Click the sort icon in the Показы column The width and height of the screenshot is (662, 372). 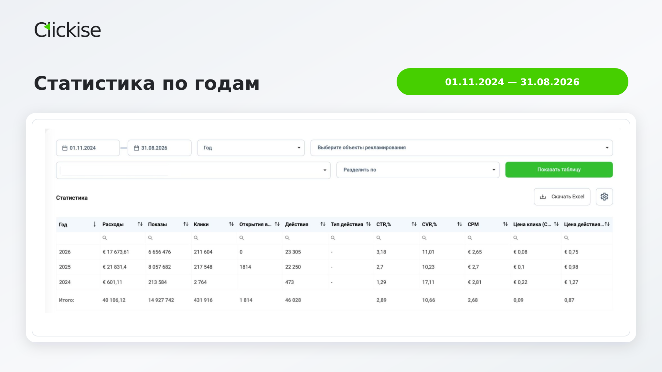point(186,224)
